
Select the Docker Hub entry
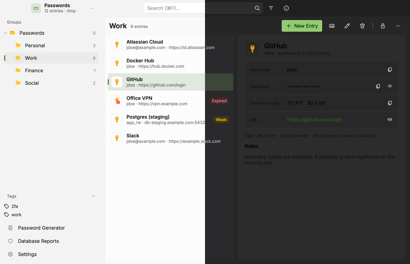coord(170,63)
